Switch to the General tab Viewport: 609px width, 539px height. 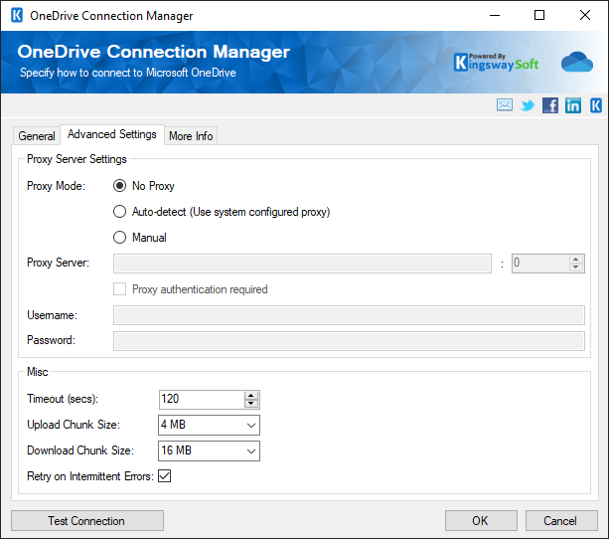tap(37, 136)
